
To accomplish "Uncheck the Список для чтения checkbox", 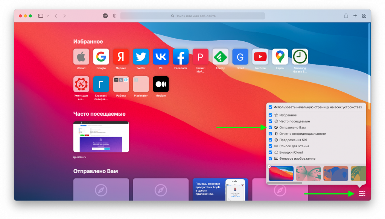I will pos(270,146).
